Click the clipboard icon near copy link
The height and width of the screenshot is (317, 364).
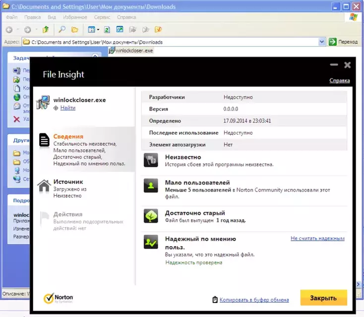(x=215, y=299)
